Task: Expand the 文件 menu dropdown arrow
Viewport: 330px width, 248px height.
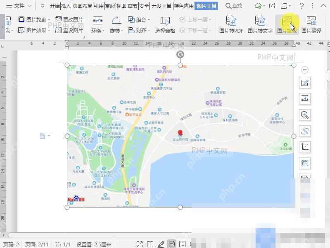Action: [x=29, y=6]
